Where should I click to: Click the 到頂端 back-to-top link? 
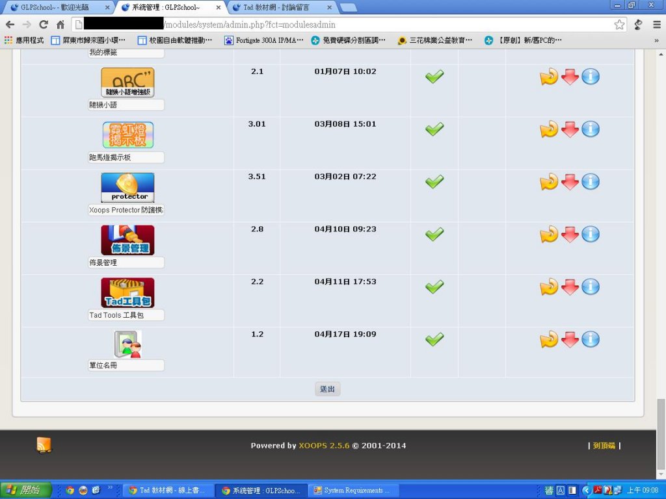(x=604, y=446)
